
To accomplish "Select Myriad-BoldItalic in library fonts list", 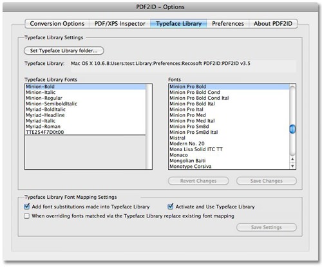I will pos(85,109).
